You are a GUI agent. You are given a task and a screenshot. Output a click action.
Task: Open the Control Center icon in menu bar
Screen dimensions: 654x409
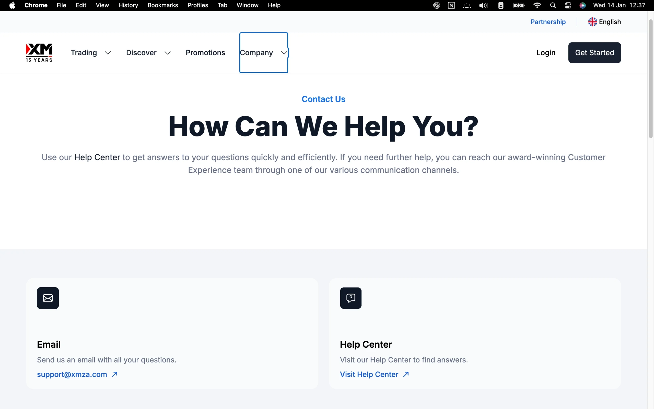tap(568, 5)
